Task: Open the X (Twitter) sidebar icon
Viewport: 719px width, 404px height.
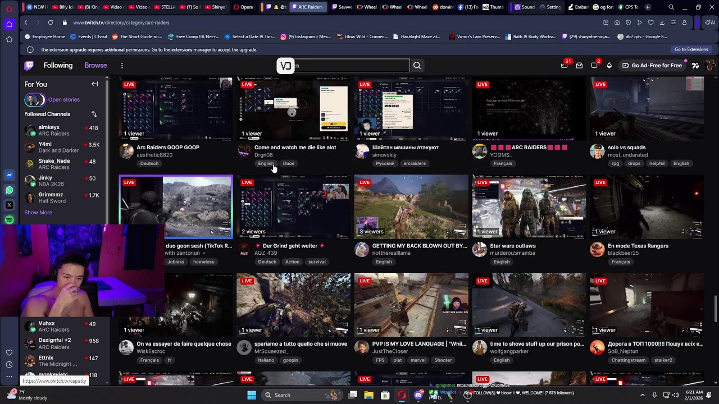Action: 9,205
